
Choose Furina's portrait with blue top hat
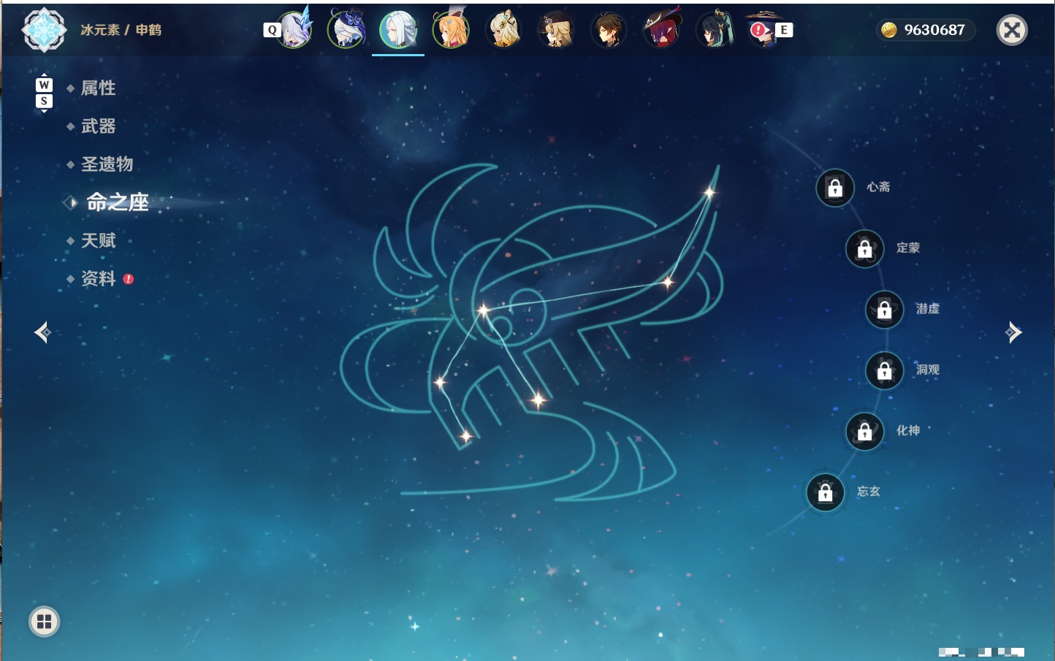(x=346, y=30)
